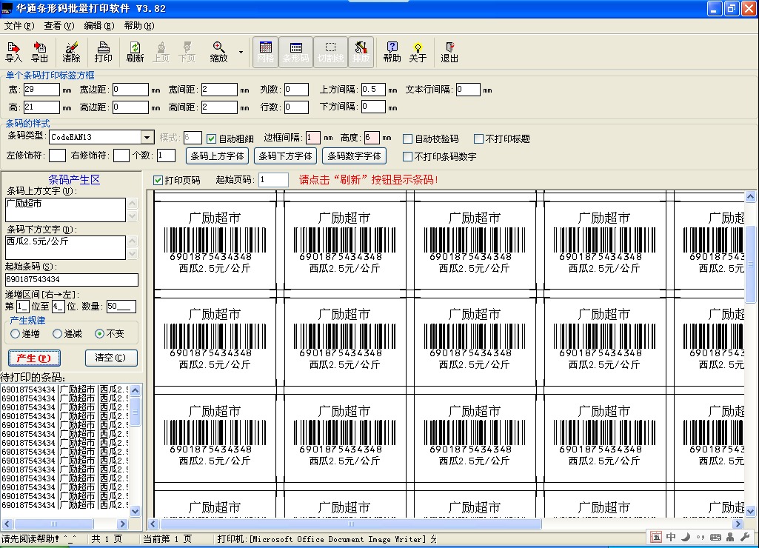Click the 退出 (Exit) toolbar icon
This screenshot has height=548, width=759.
(x=449, y=51)
